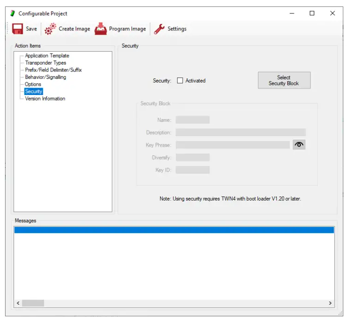The width and height of the screenshot is (347, 320).
Task: Open Options in the Action Items tree
Action: click(33, 84)
